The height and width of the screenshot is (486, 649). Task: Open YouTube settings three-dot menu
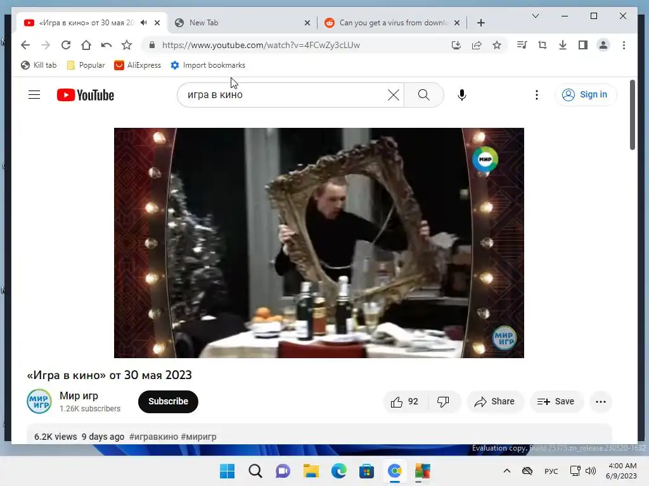click(536, 95)
